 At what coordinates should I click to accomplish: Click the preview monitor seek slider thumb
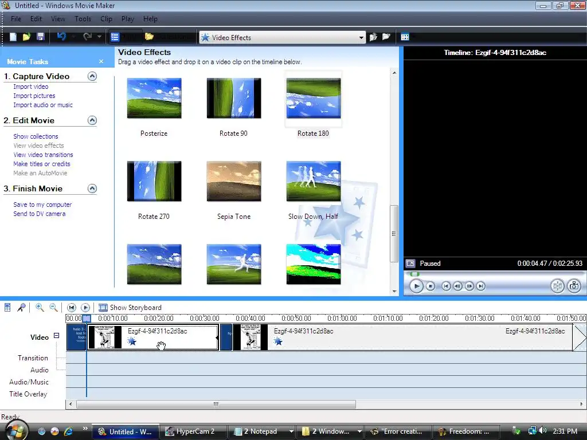[414, 274]
